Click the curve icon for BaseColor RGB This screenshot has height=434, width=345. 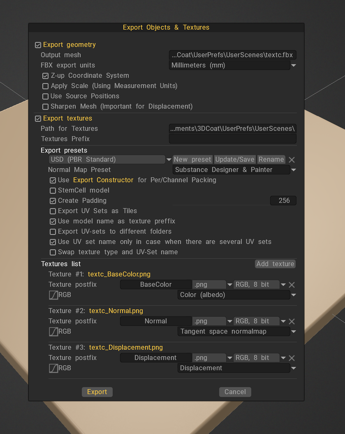(x=53, y=295)
